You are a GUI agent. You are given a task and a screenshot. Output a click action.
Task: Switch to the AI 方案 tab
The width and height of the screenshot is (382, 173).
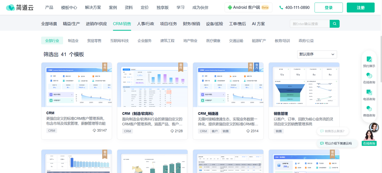tap(258, 24)
